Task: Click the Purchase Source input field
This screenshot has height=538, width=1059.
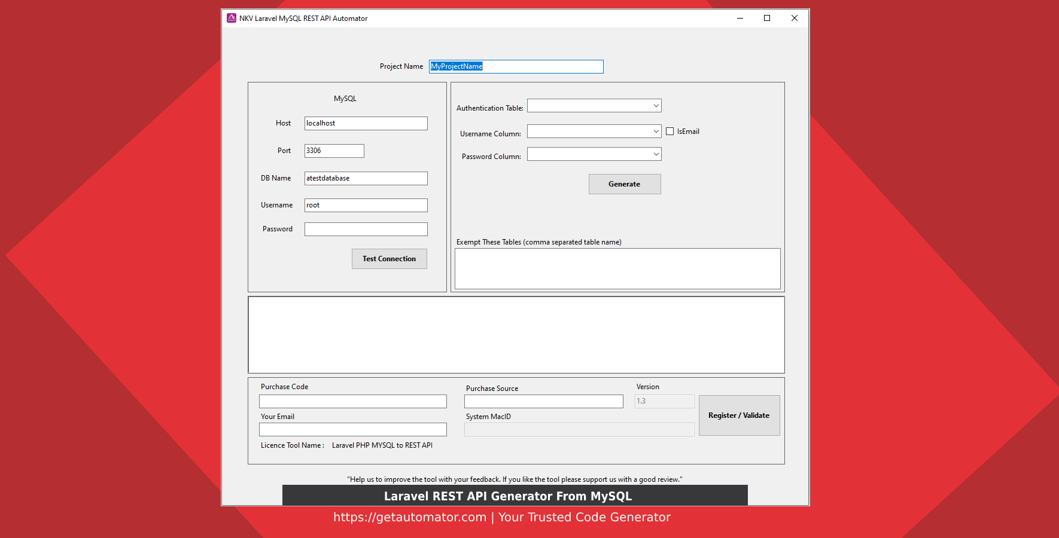Action: pos(544,401)
